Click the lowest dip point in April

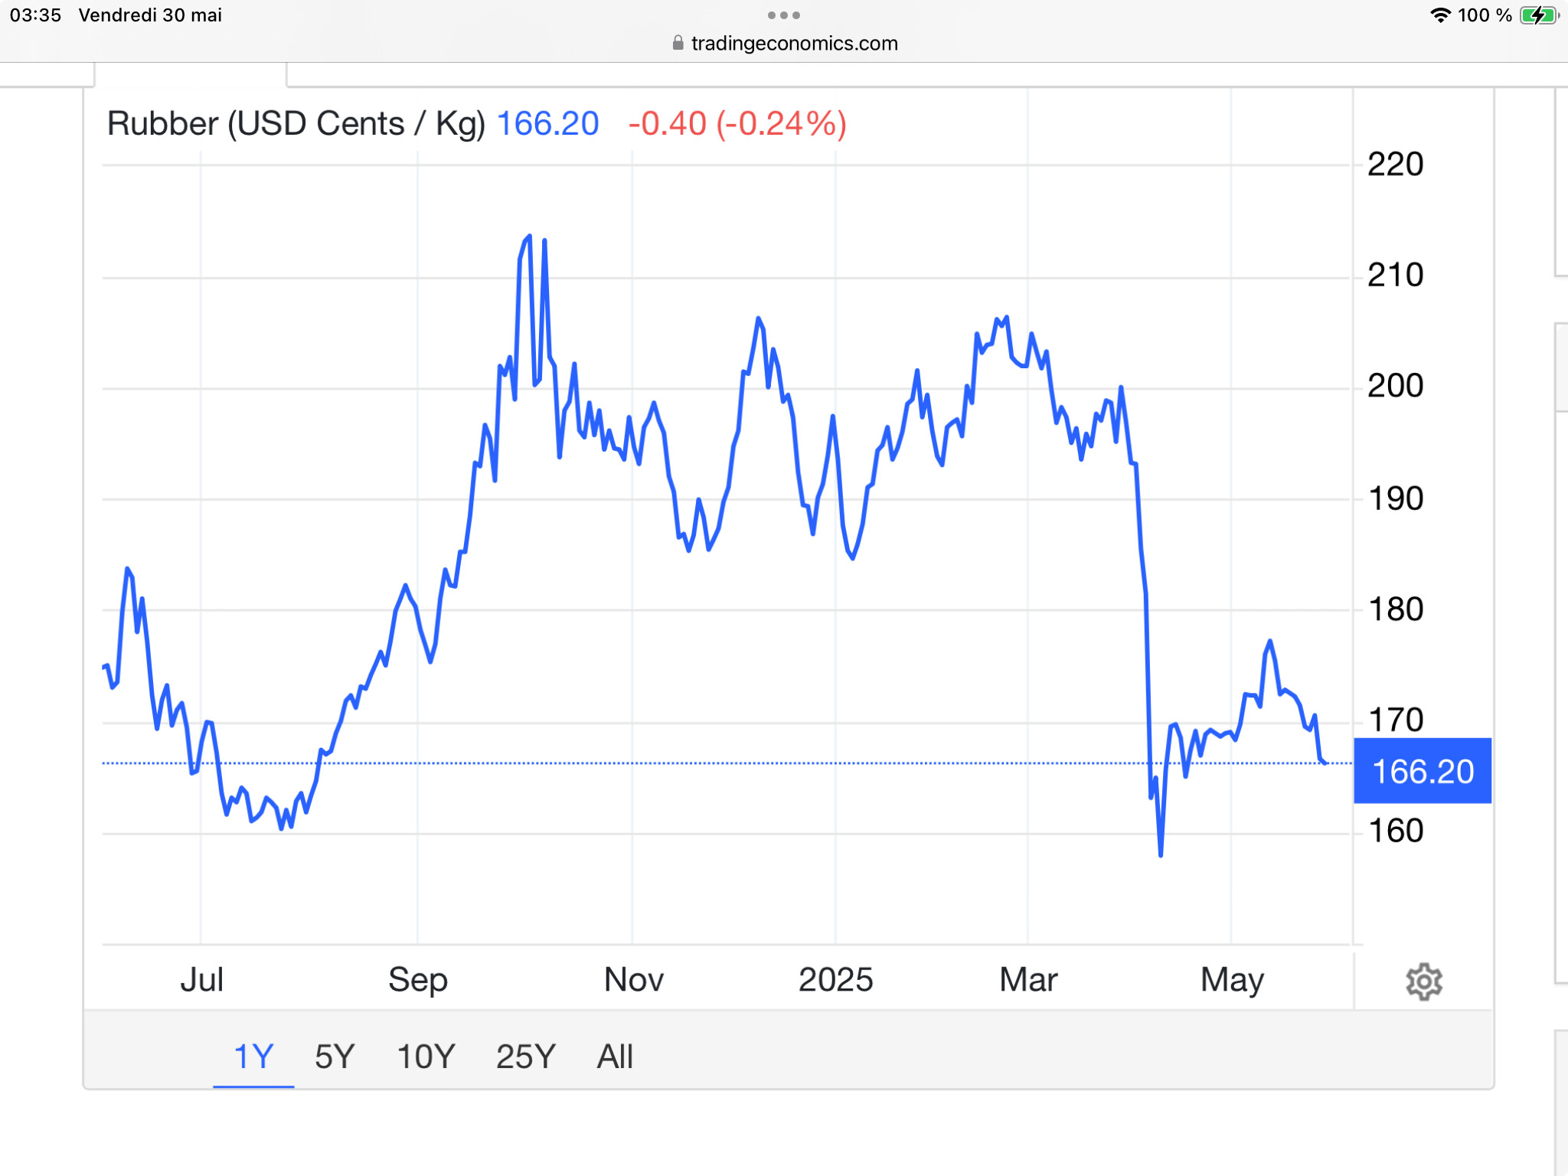pyautogui.click(x=1161, y=854)
